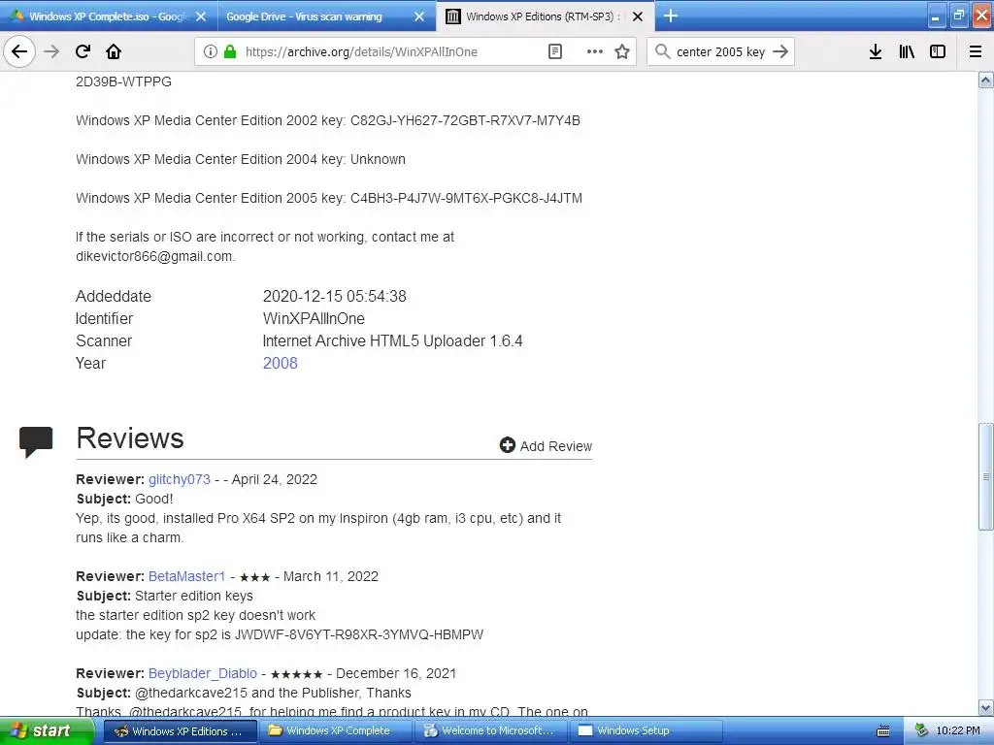Click the search magnifier icon
Viewport: 994px width, 745px height.
tap(662, 51)
